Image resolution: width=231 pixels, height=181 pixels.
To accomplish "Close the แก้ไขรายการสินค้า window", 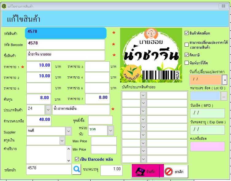I will click(223, 6).
